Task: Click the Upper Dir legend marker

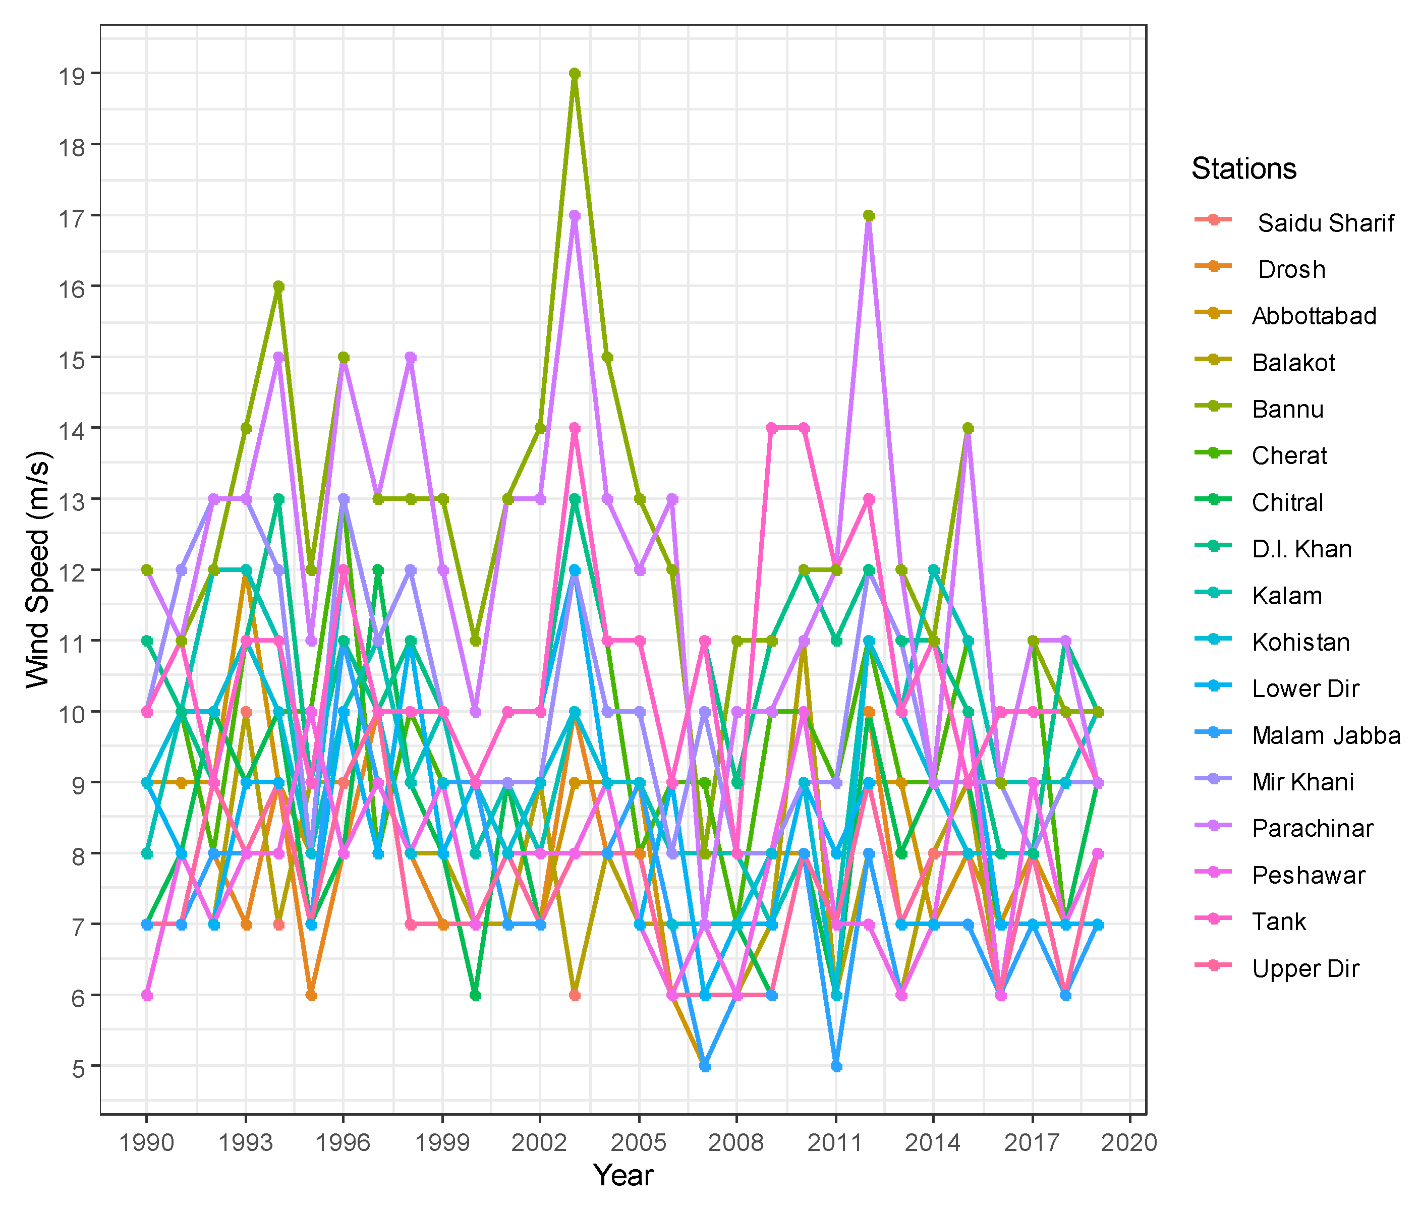Action: [1213, 965]
